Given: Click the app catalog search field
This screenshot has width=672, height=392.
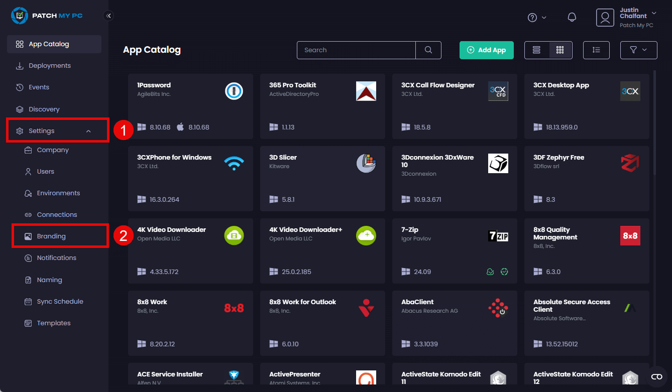Looking at the screenshot, I should pos(356,50).
